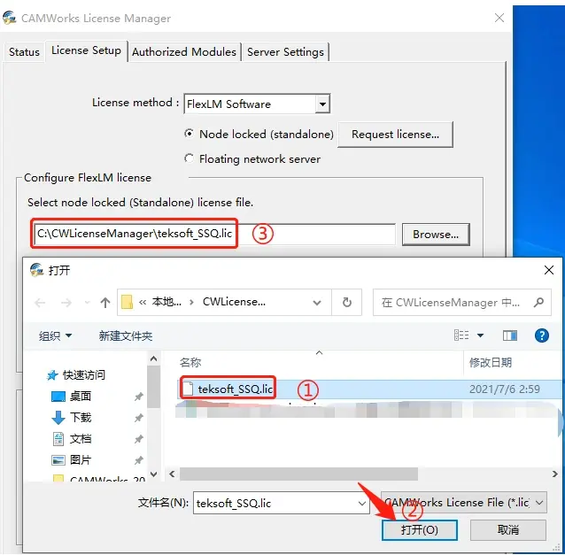565x555 pixels.
Task: Click the horizontal scrollbar in file list
Action: (x=298, y=474)
